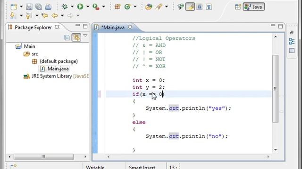Click the editor vertical scrollbar thumb
The width and height of the screenshot is (302, 169).
(276, 89)
